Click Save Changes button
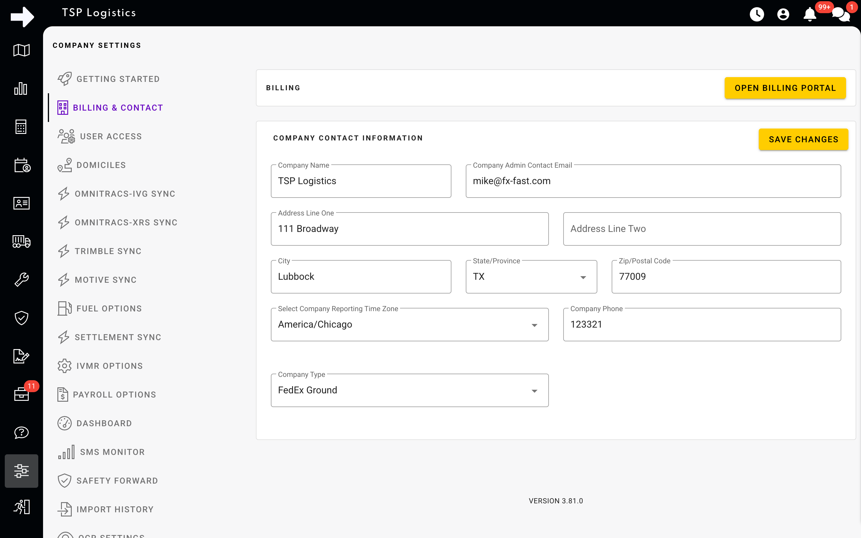Screen dimensions: 861x538 pyautogui.click(x=803, y=139)
